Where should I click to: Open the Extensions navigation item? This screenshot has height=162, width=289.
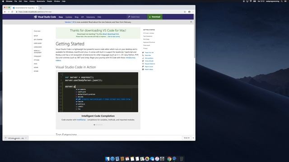[x=90, y=17]
